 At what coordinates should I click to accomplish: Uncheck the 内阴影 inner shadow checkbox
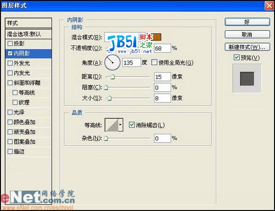click(10, 53)
